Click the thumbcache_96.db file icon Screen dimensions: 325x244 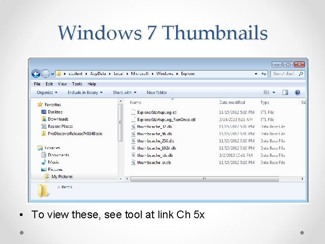click(133, 134)
